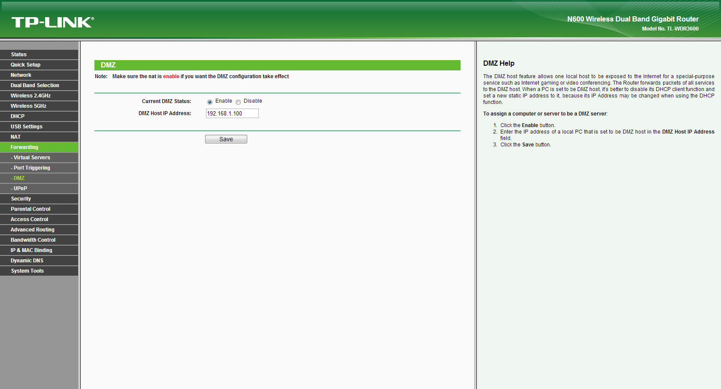
Task: Open Port Triggering submenu
Action: [39, 168]
